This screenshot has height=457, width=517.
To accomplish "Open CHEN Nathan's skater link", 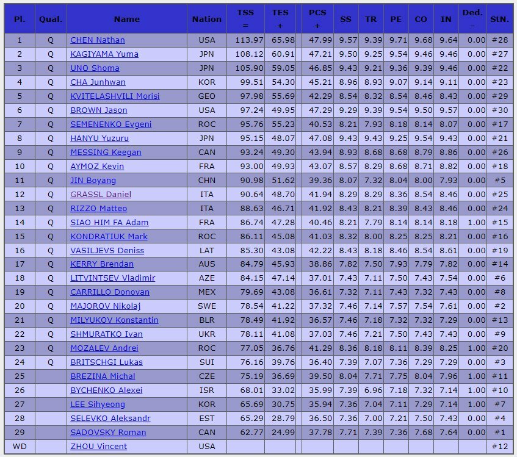I will [x=98, y=40].
